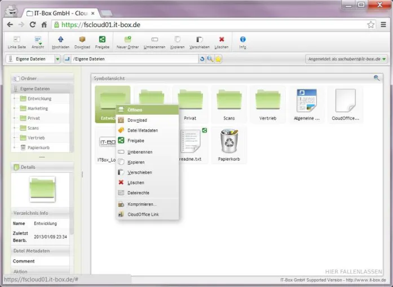Image resolution: width=393 pixels, height=287 pixels.
Task: Choose Komprimieren from the context menu
Action: coord(147,204)
